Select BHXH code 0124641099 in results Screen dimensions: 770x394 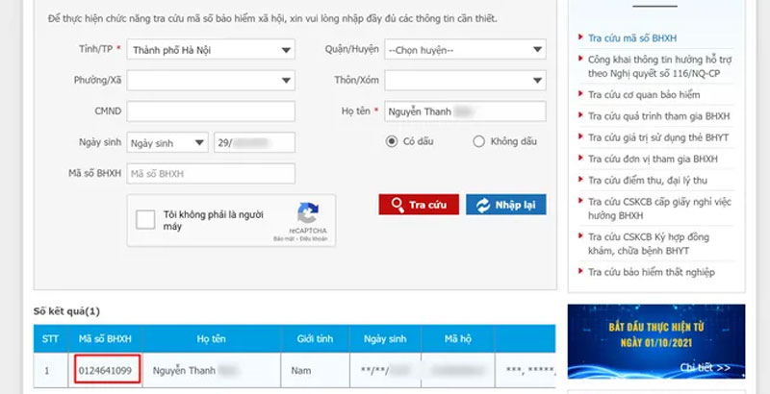tap(108, 369)
